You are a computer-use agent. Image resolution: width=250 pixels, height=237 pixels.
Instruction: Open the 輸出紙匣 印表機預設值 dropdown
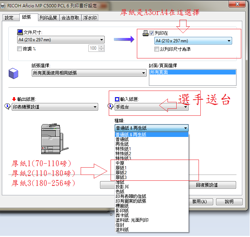[55, 107]
